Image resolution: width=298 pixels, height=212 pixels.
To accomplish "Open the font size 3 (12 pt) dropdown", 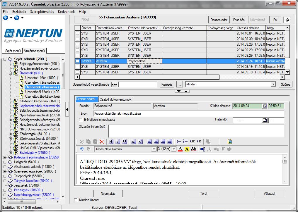I will (x=174, y=149).
